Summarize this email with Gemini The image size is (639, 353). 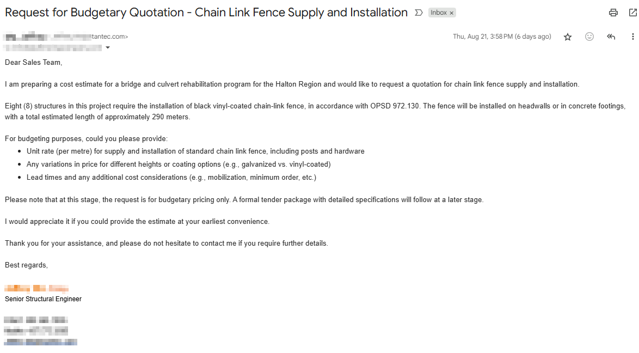pos(417,12)
